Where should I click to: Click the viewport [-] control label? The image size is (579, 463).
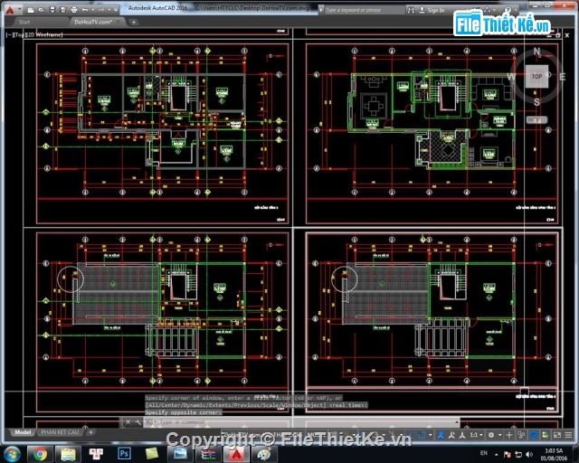tap(9, 34)
